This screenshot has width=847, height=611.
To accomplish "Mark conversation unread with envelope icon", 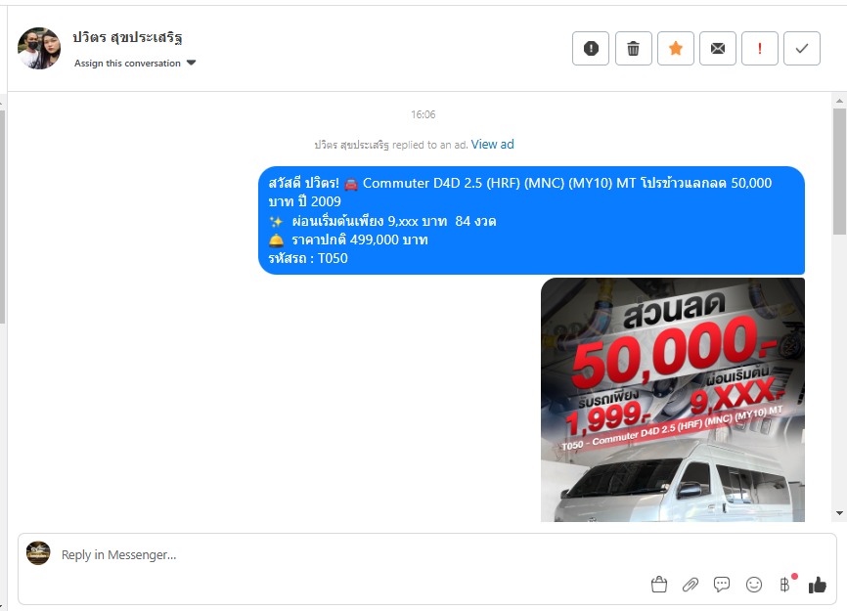I will [x=717, y=49].
